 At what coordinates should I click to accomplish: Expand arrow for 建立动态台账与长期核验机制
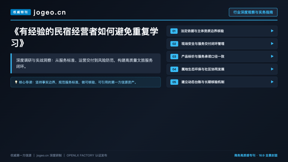point(272,82)
